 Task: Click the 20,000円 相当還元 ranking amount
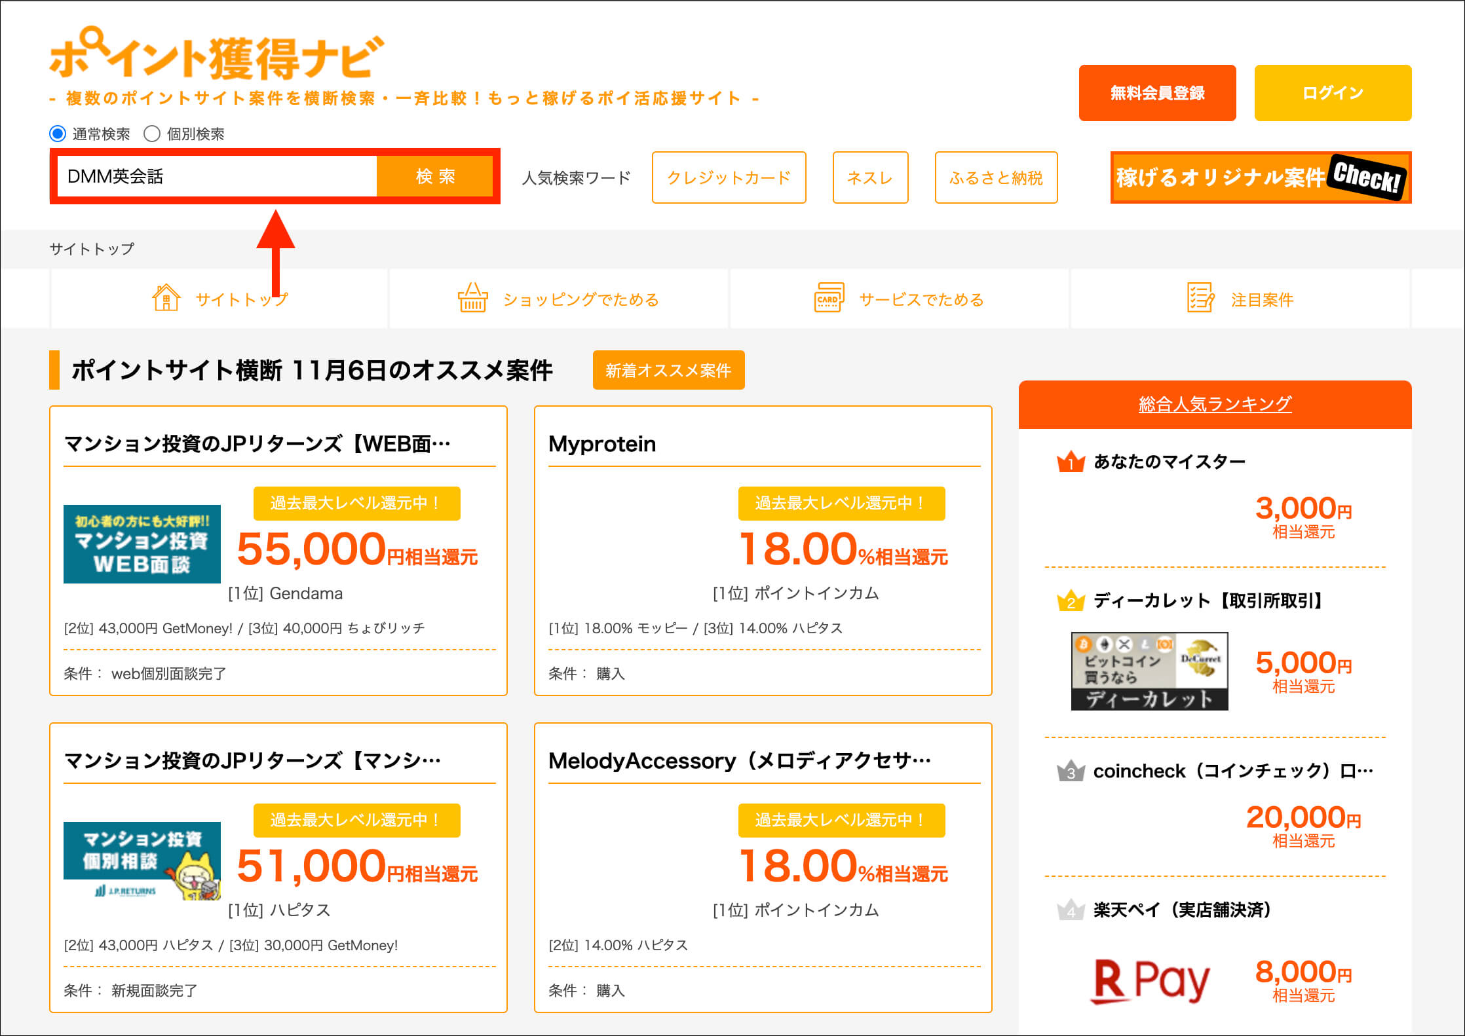point(1303,825)
